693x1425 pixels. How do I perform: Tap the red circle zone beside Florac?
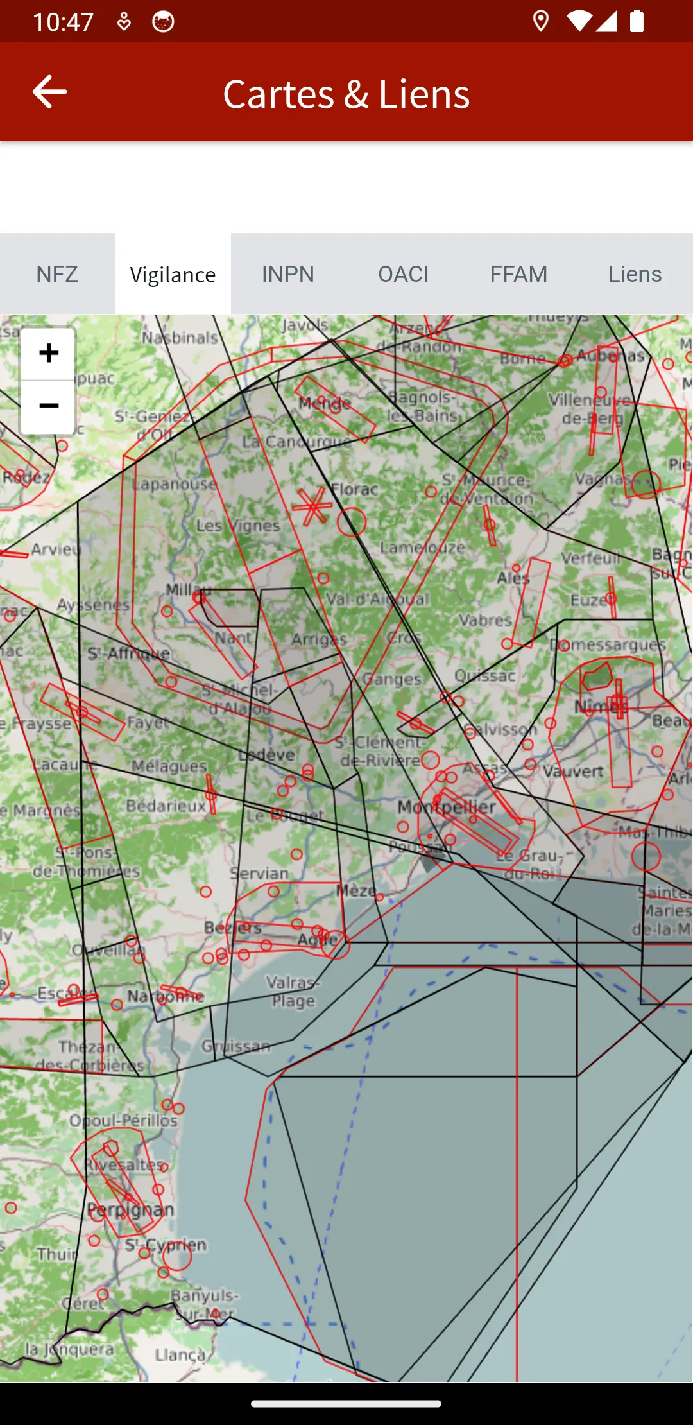coord(352,522)
